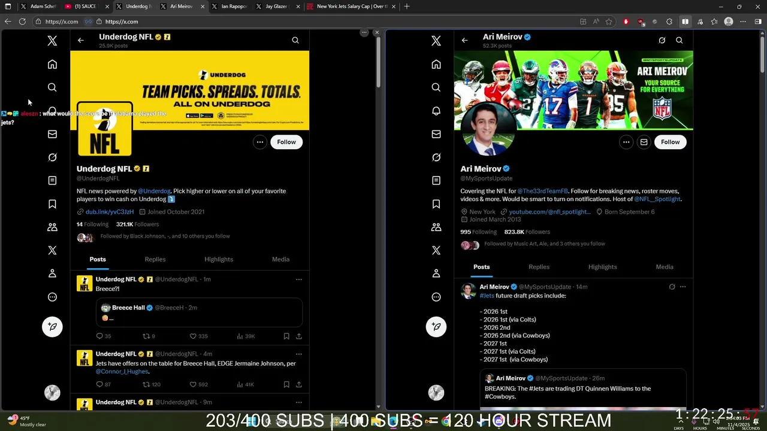Go back from Underdog NFL profile
The image size is (767, 431).
tap(81, 40)
